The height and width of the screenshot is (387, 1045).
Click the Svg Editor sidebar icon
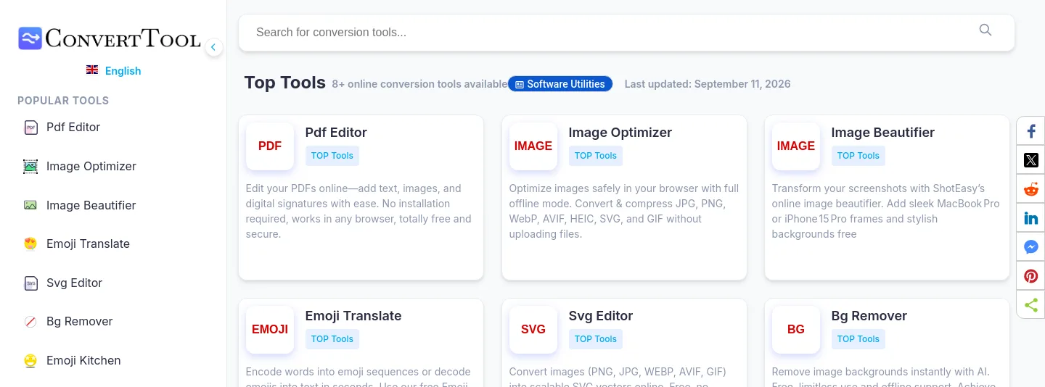click(30, 283)
